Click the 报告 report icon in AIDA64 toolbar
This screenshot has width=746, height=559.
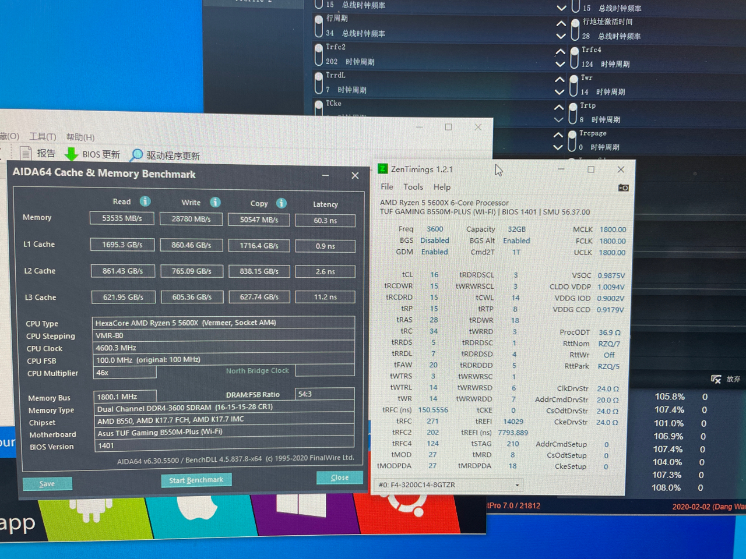[26, 153]
